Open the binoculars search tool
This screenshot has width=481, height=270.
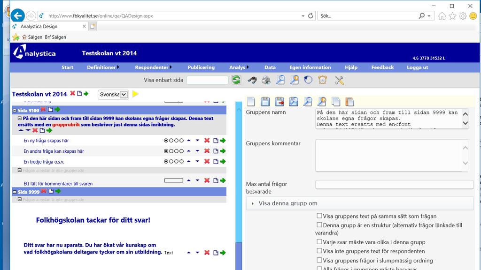pyautogui.click(x=252, y=80)
